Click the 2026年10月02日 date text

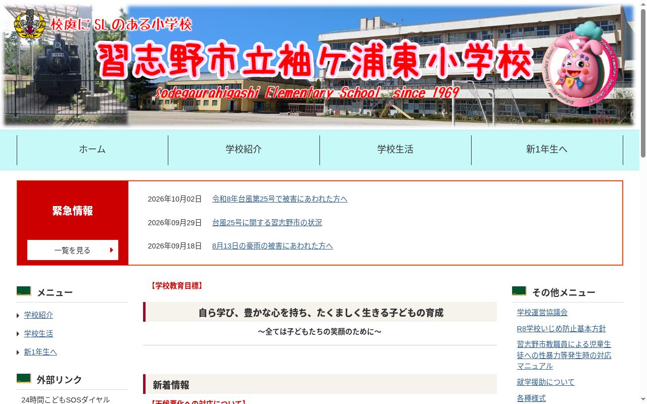(x=174, y=199)
